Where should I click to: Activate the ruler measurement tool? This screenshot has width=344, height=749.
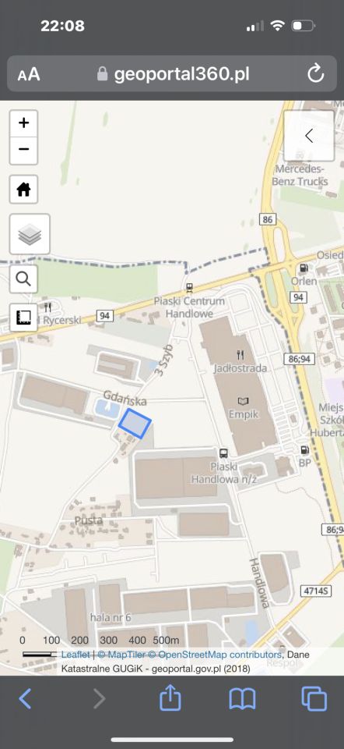pos(24,318)
